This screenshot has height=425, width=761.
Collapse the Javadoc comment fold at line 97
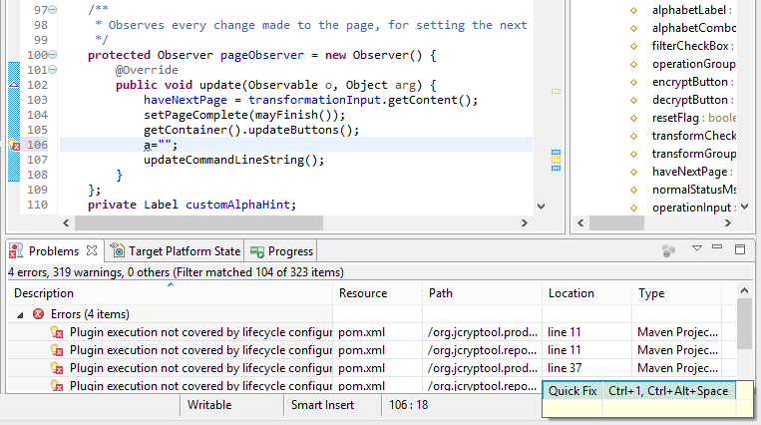[x=53, y=10]
